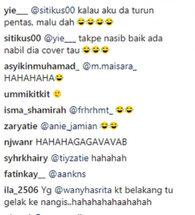Screen dimensions: 195x215
Task: Click the @aankns mention
Action: pos(67,174)
